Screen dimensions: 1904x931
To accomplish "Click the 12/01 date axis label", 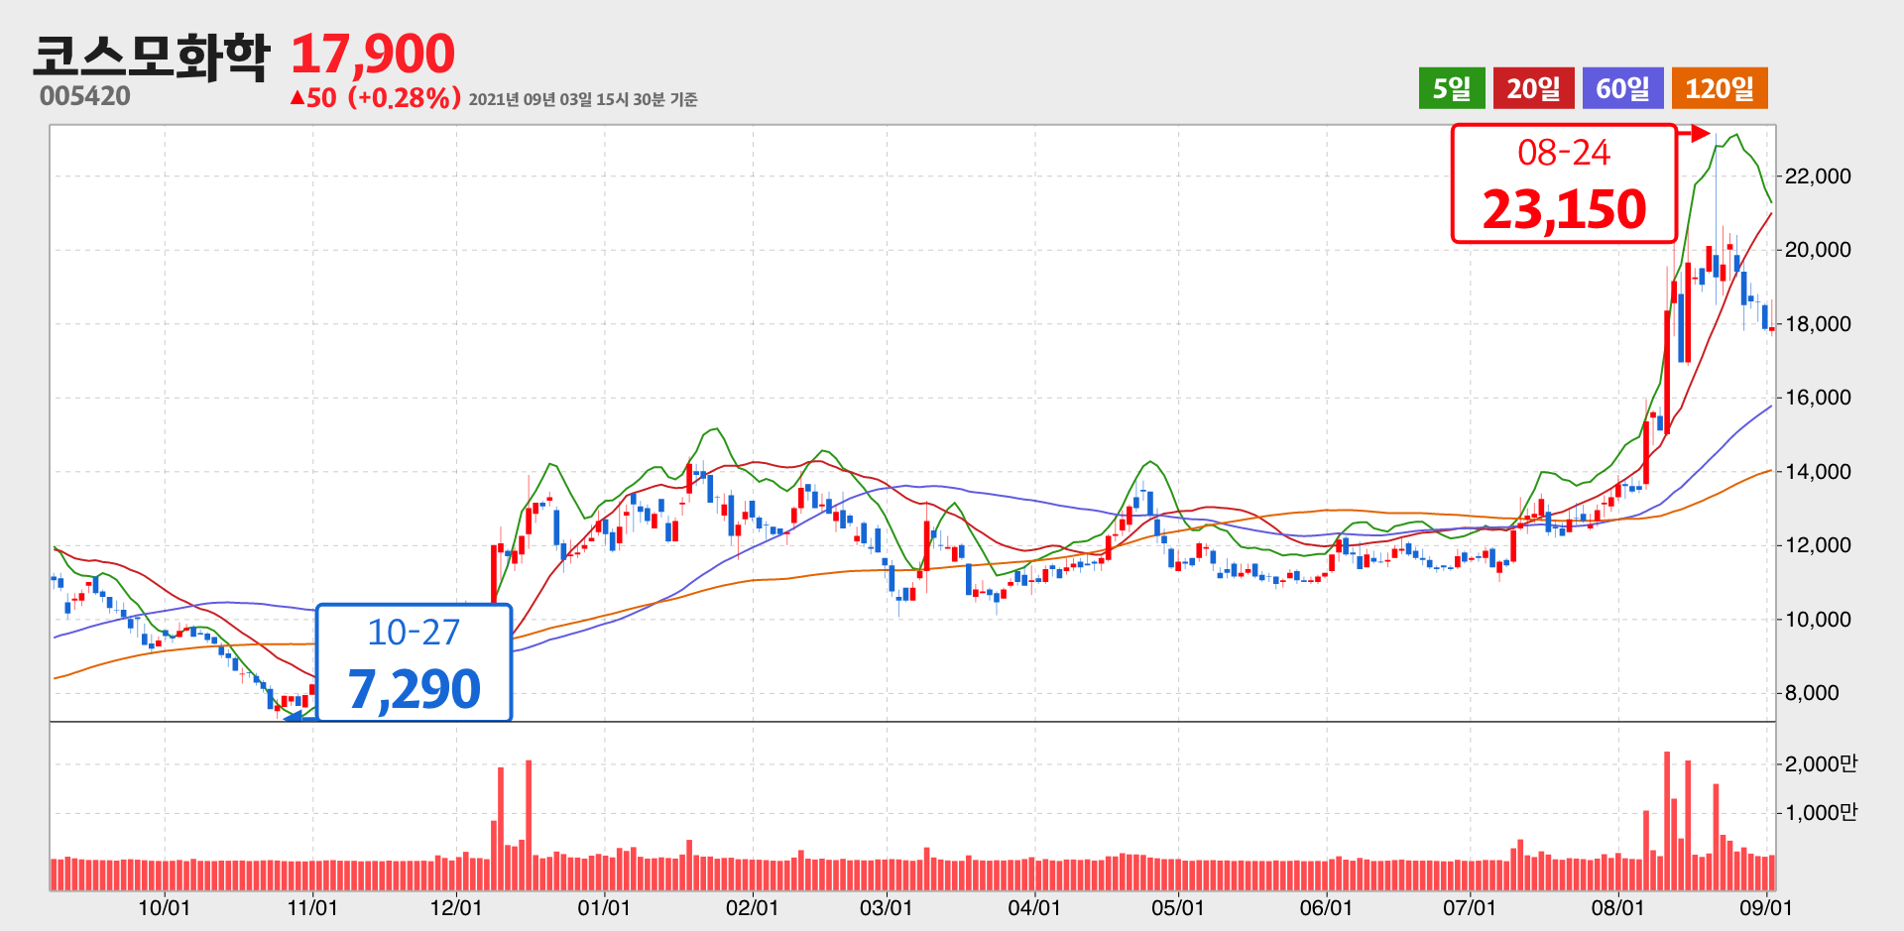I will (x=456, y=908).
